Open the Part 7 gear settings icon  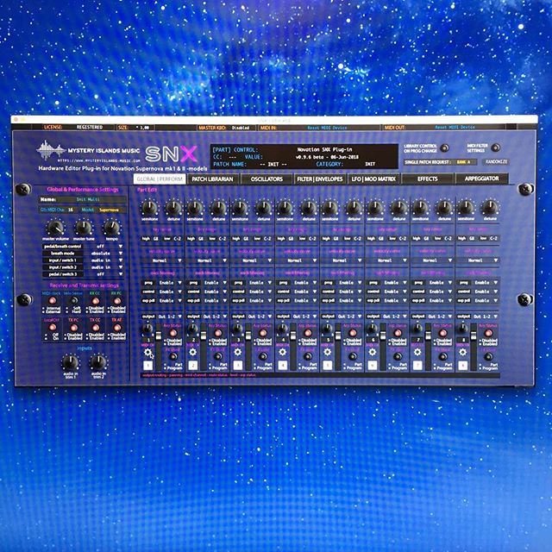(x=417, y=352)
